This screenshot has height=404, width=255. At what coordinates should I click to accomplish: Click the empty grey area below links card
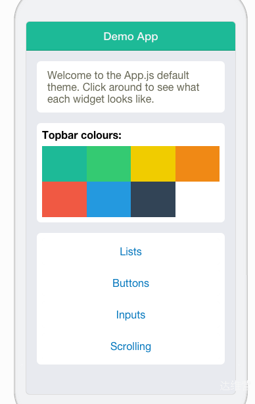(131, 379)
